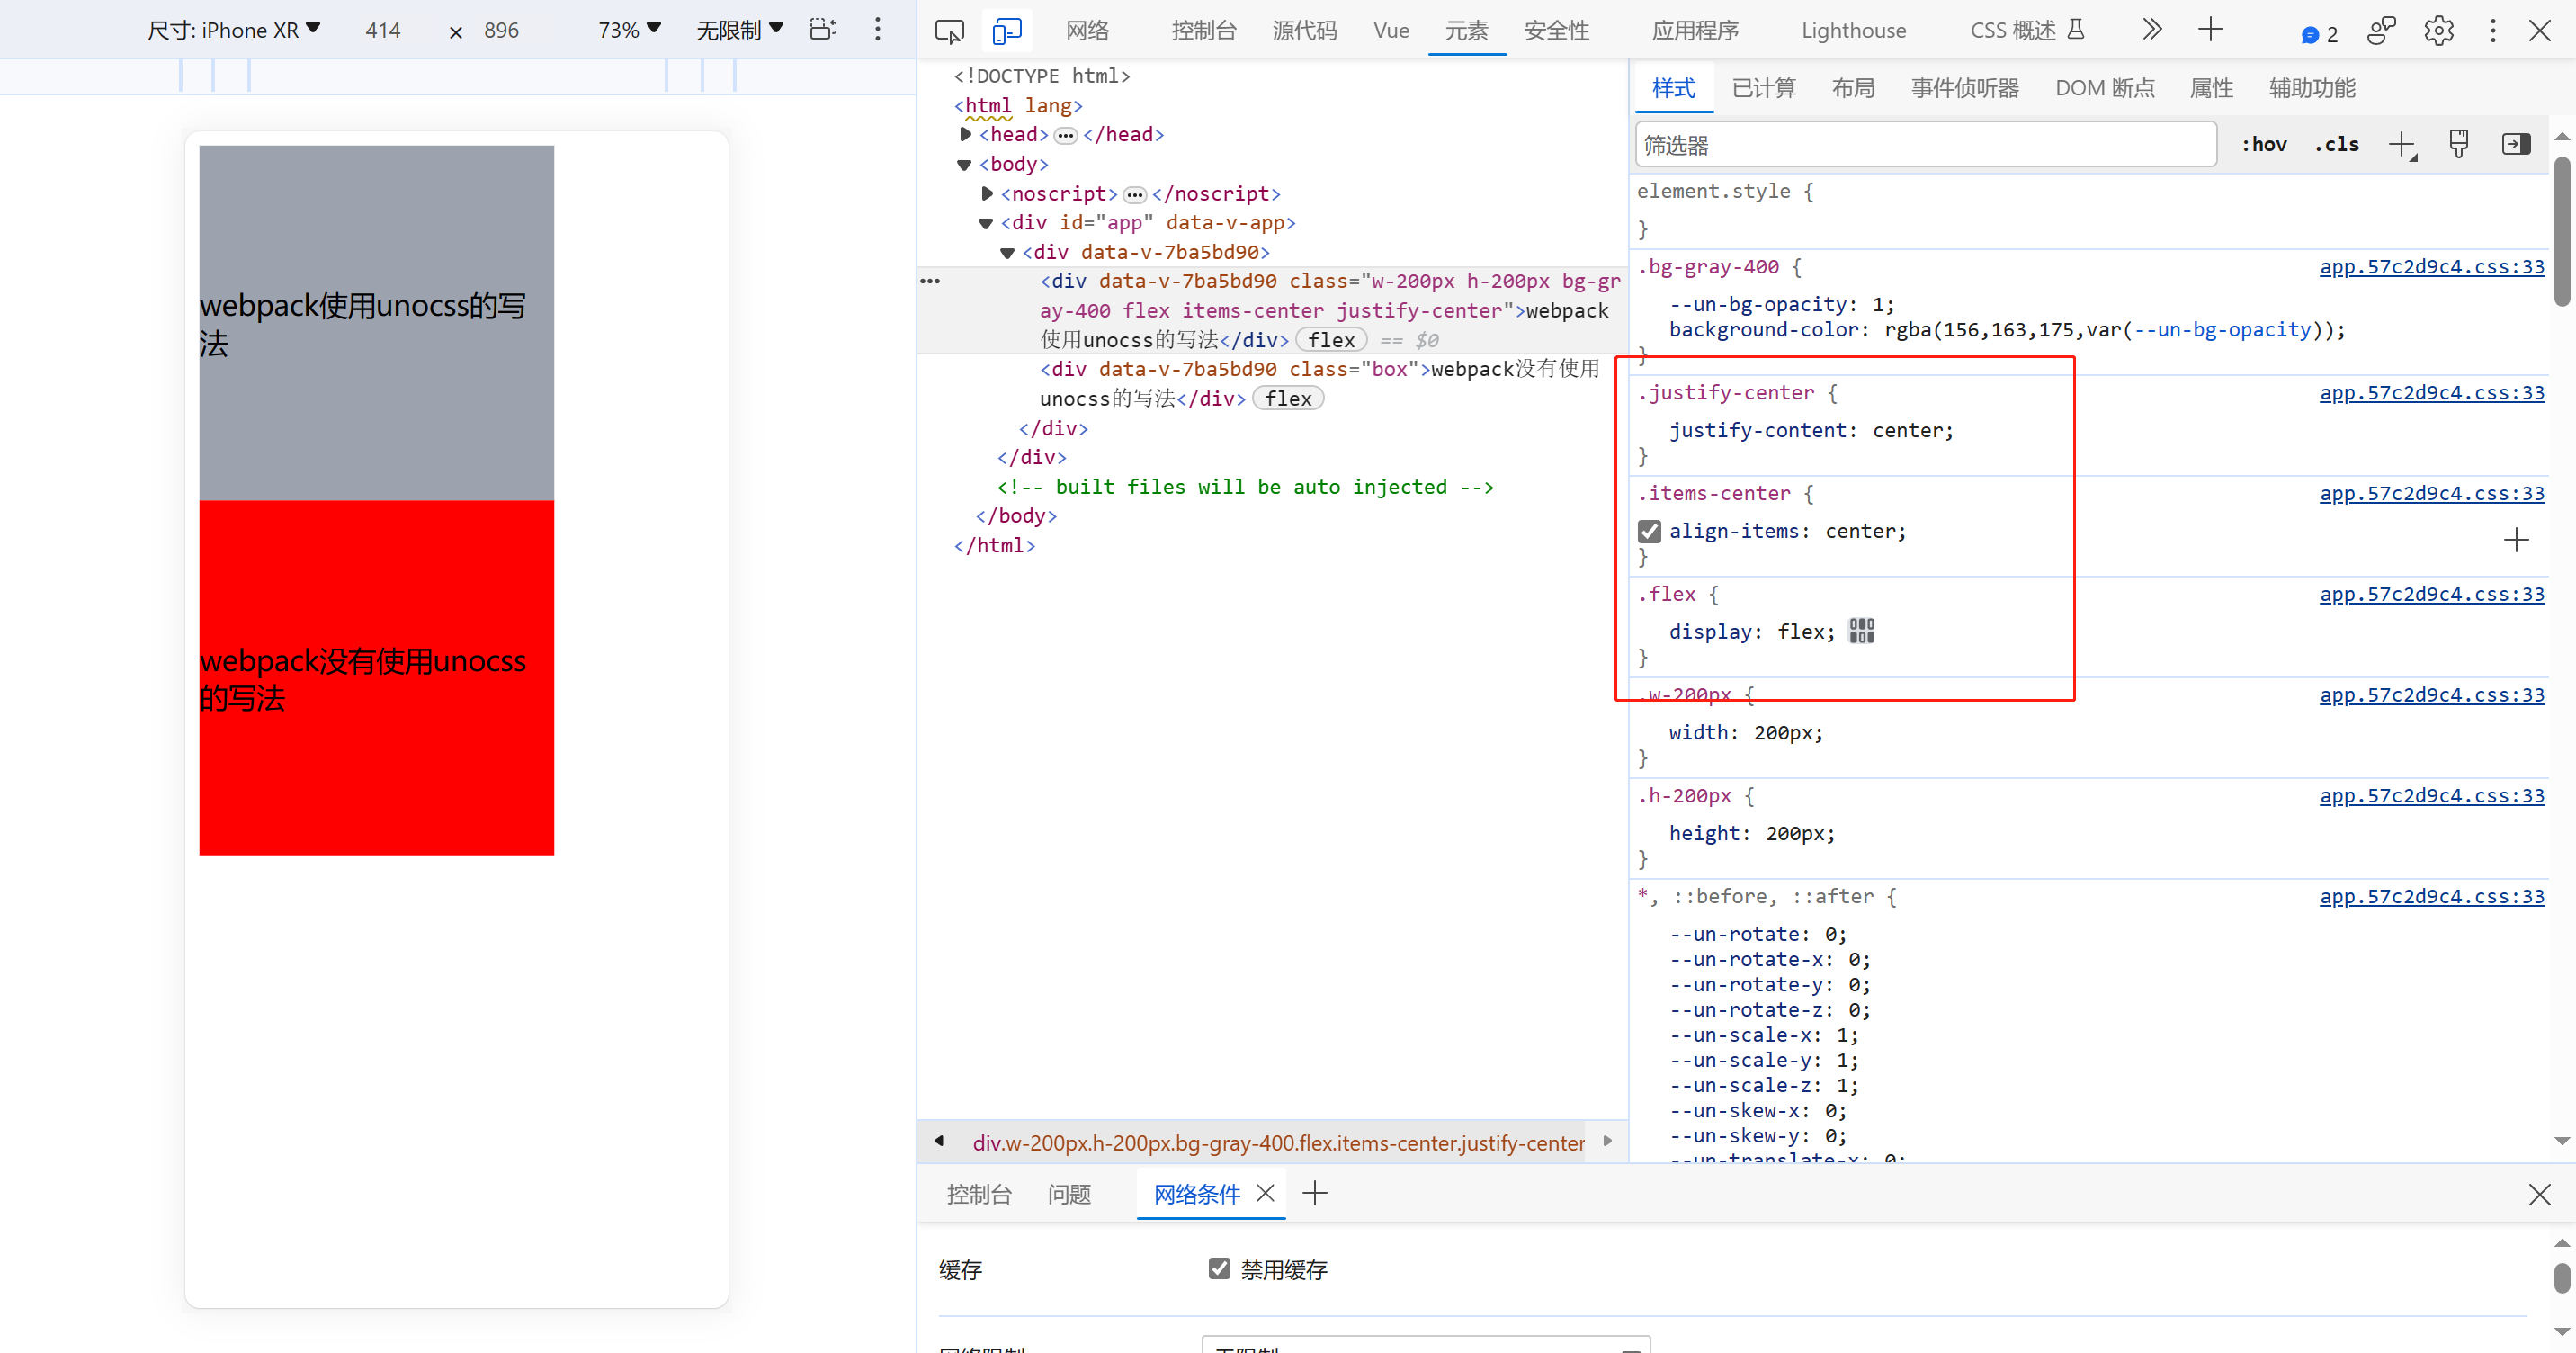Screen dimensions: 2576x1353
Task: Click the inspect element picker icon
Action: (x=948, y=31)
